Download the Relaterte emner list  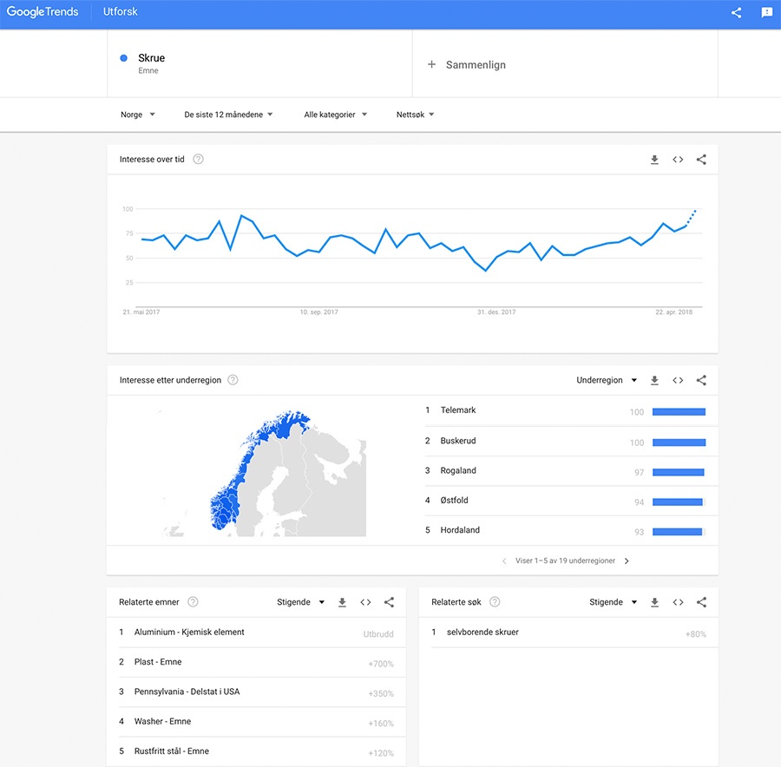342,601
